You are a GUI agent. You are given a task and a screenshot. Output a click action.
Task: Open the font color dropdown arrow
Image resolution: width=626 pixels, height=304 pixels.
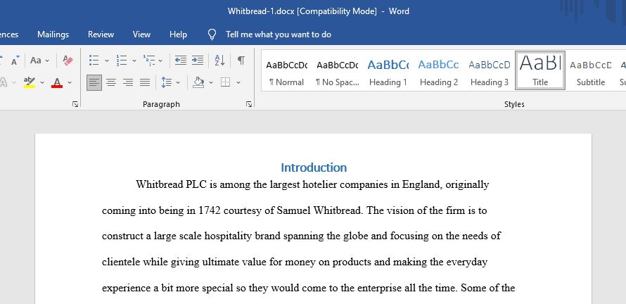point(70,83)
